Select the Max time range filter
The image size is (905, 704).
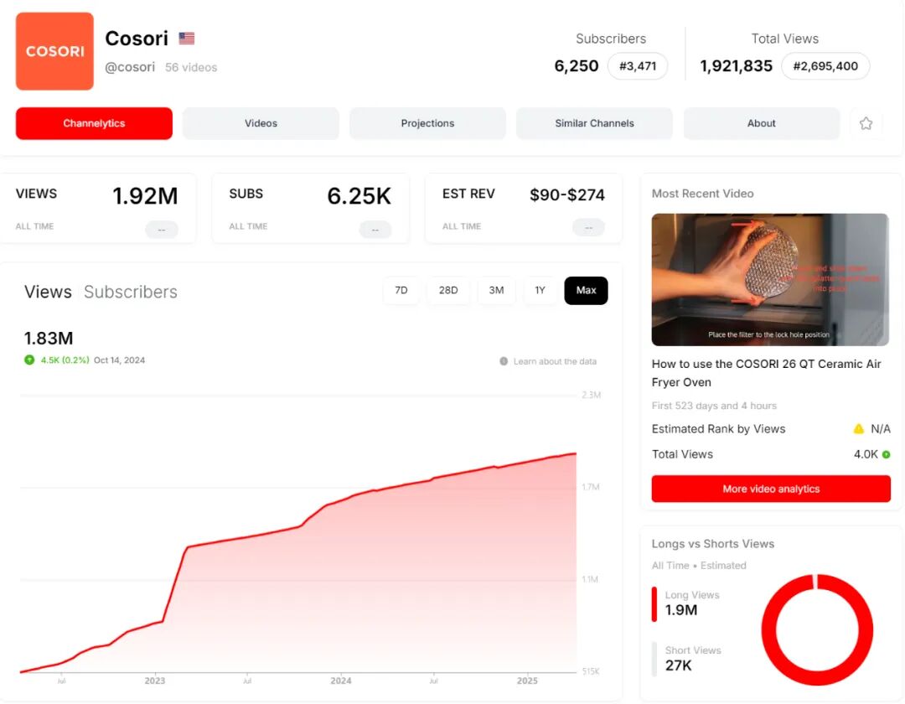(x=586, y=290)
